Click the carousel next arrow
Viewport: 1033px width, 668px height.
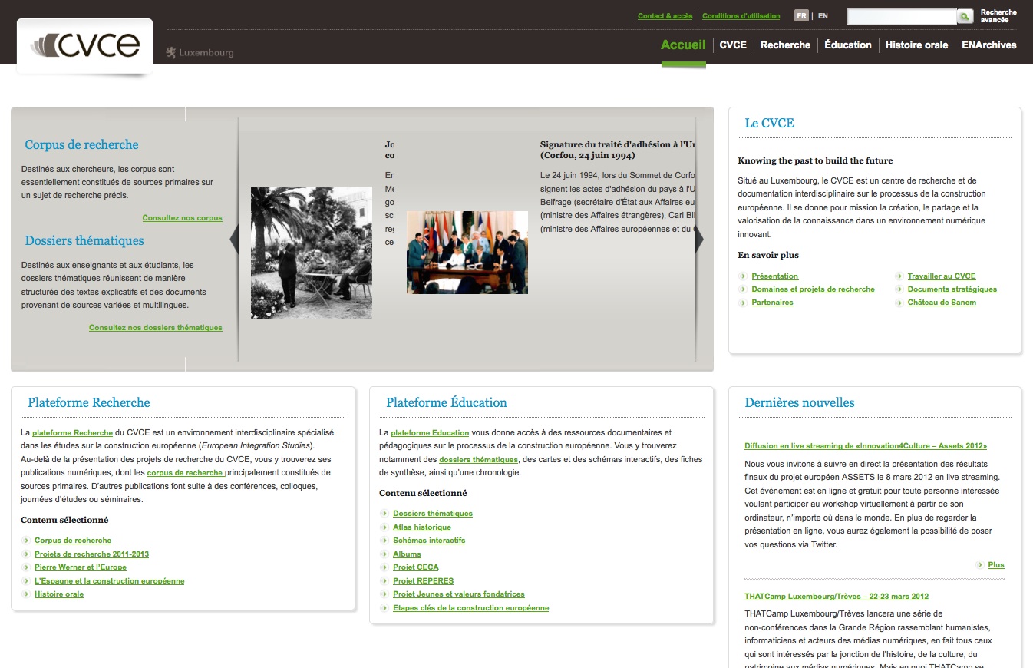click(x=698, y=240)
